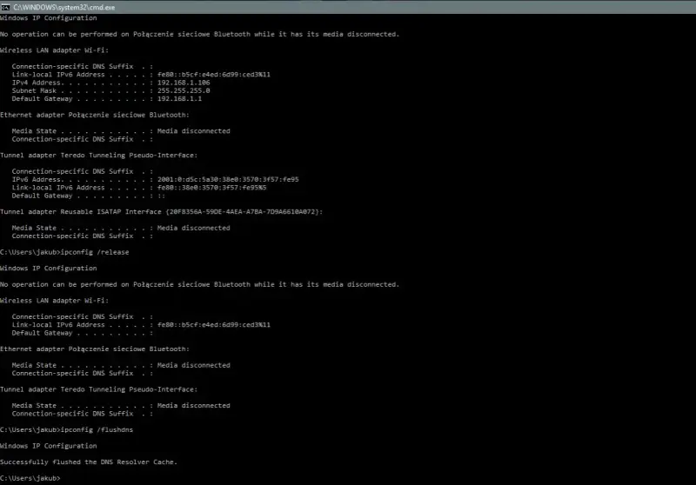This screenshot has height=485, width=696.
Task: Click the C:\WINDOWS\system32\cmd.exe window title
Action: click(x=64, y=8)
